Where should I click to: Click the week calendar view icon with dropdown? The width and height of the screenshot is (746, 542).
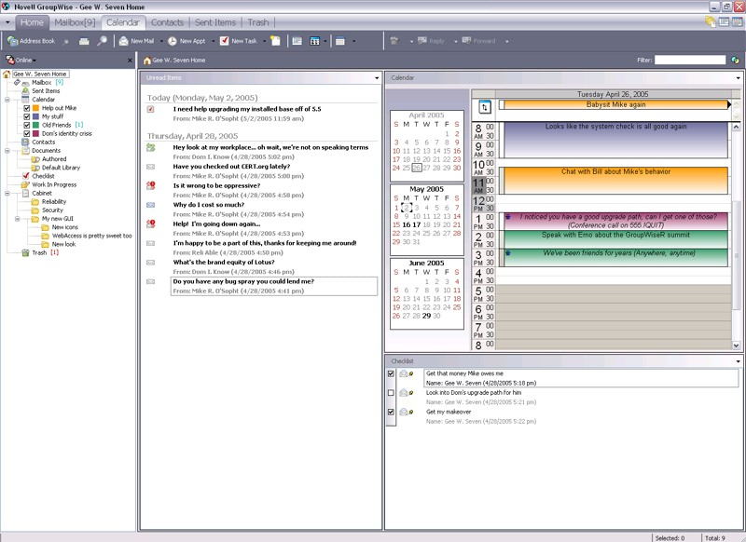tap(315, 41)
